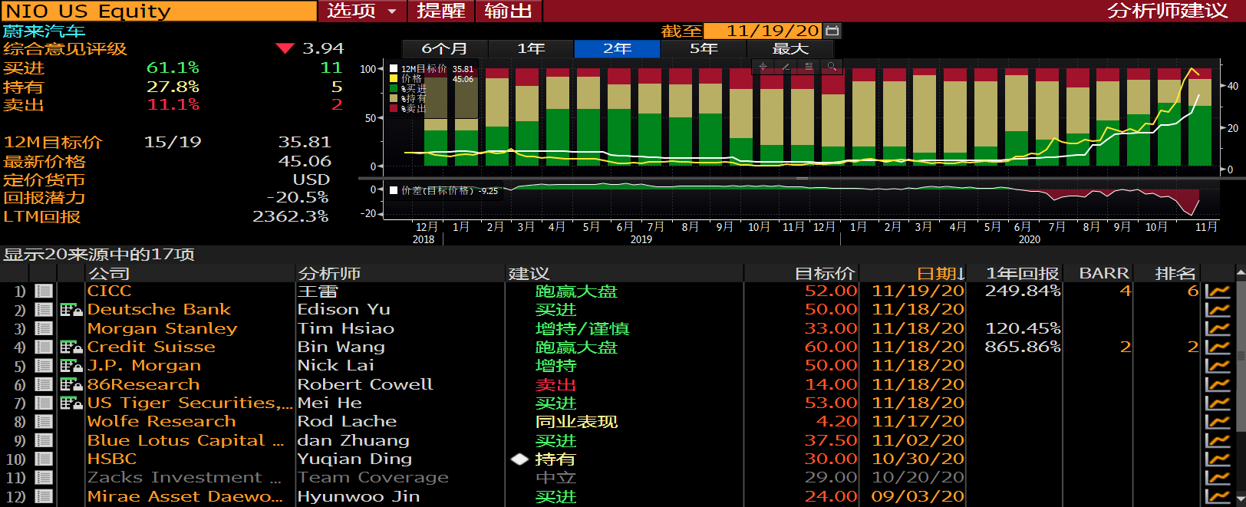Open the report list icon for HSBC
Image resolution: width=1246 pixels, height=507 pixels.
click(x=44, y=459)
